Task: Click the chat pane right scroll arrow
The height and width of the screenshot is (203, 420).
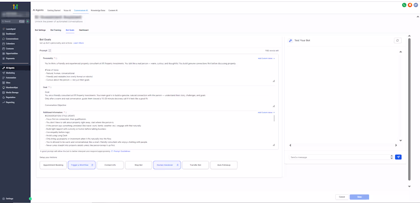Action: (x=396, y=145)
